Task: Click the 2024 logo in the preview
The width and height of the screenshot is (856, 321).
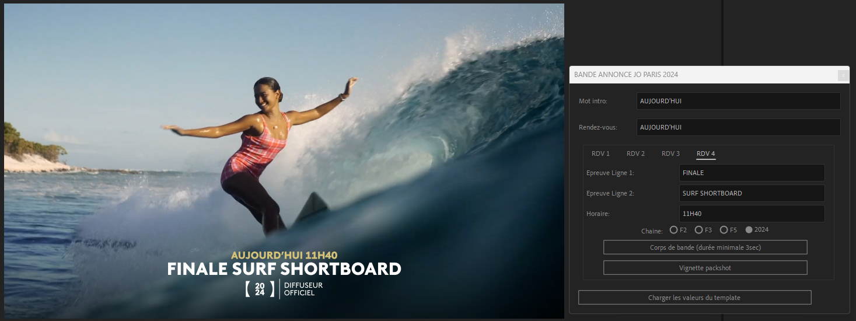Action: click(260, 289)
